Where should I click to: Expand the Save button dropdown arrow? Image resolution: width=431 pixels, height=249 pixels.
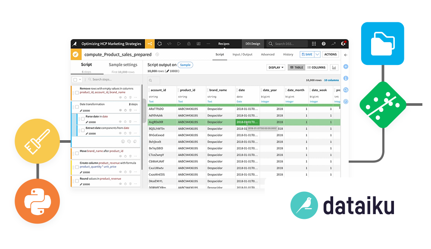(x=317, y=54)
